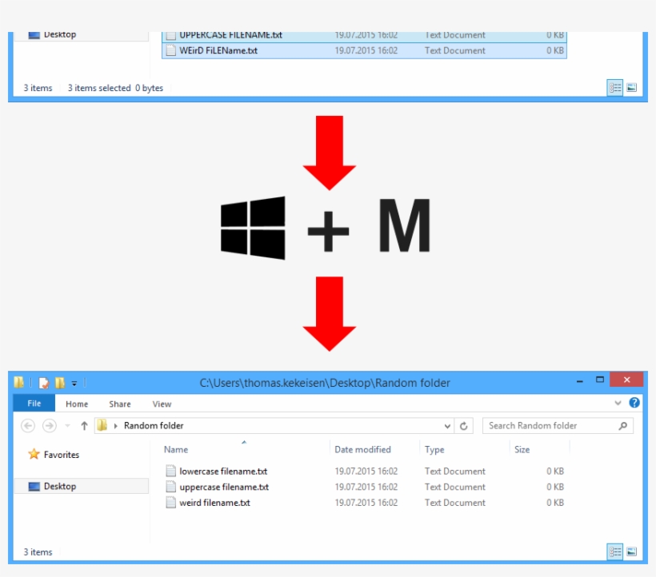This screenshot has height=577, width=656.
Task: Open Explorer Help with the question mark icon
Action: [632, 404]
